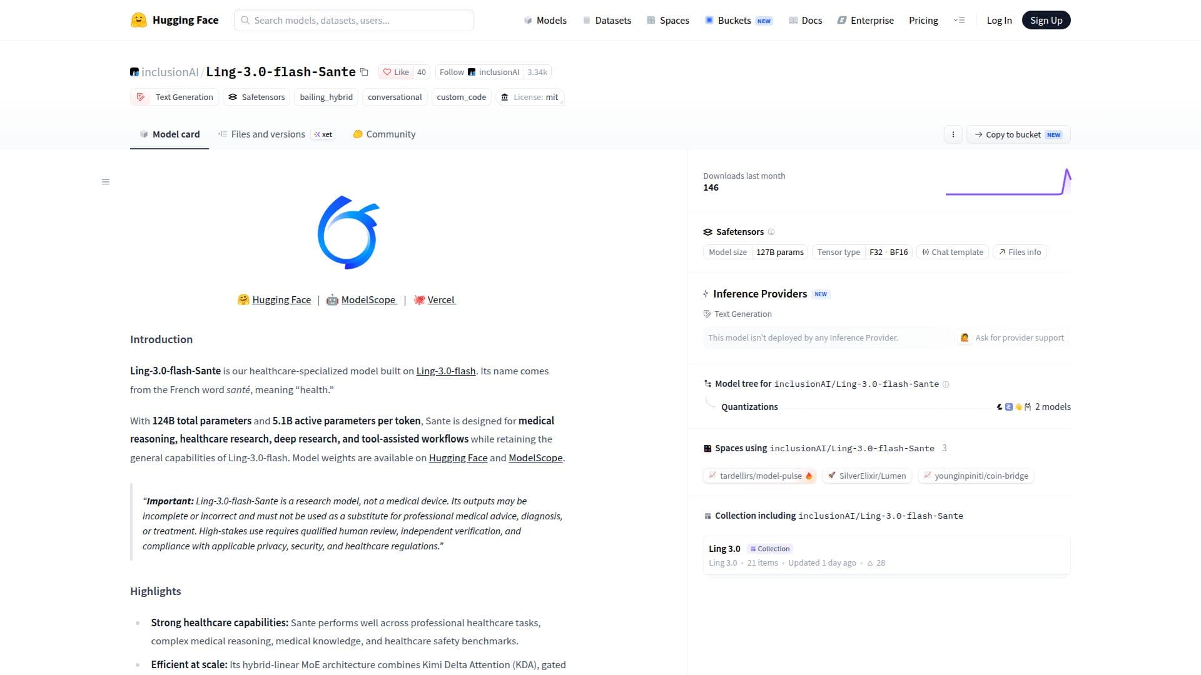Click the Text Generation tag

pyautogui.click(x=175, y=97)
